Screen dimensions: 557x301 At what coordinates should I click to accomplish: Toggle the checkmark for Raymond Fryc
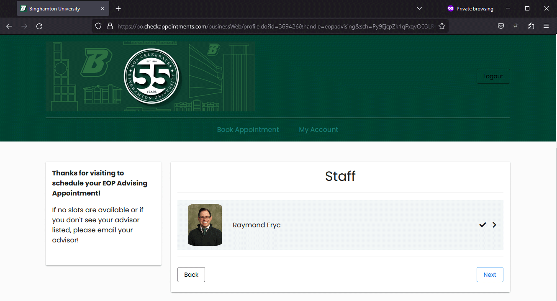pos(483,225)
